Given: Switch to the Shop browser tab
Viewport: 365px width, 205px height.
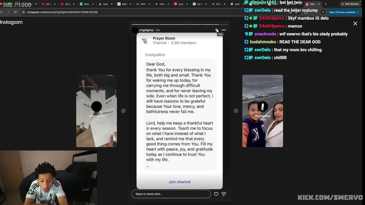Looking at the screenshot, I should (x=87, y=4).
